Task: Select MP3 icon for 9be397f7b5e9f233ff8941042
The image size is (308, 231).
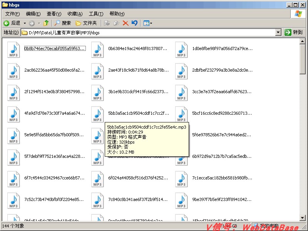Action: tap(181, 201)
